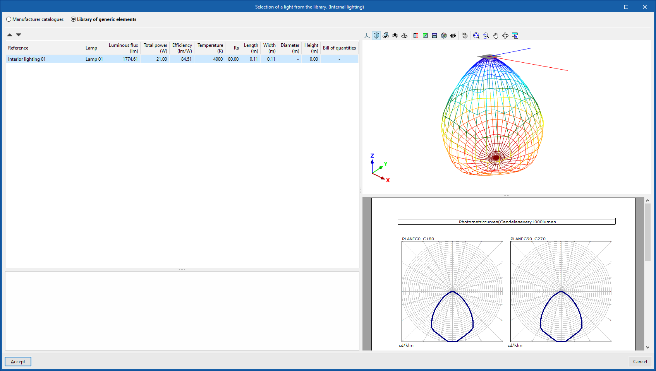The image size is (656, 371).
Task: Move the selected row up with the arrow
Action: (x=10, y=35)
